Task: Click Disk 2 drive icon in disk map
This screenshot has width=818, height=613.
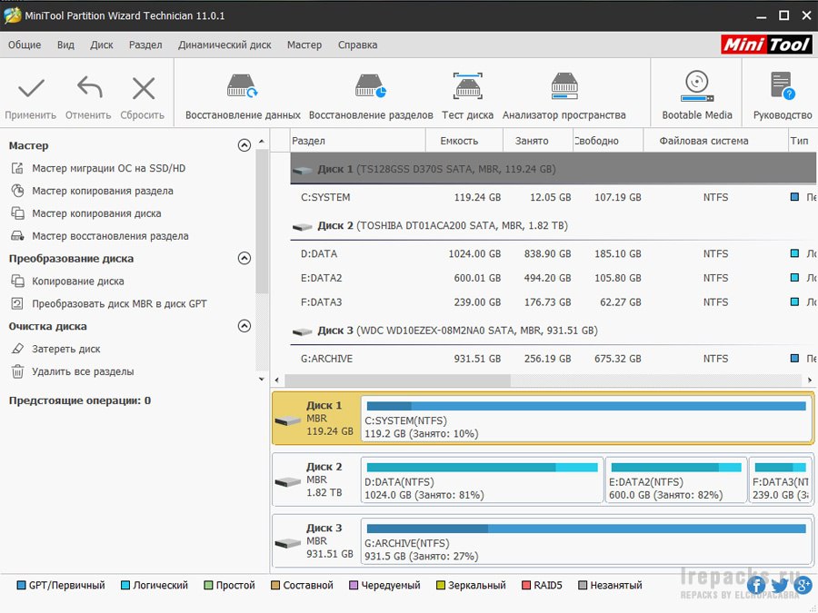Action: [x=287, y=482]
